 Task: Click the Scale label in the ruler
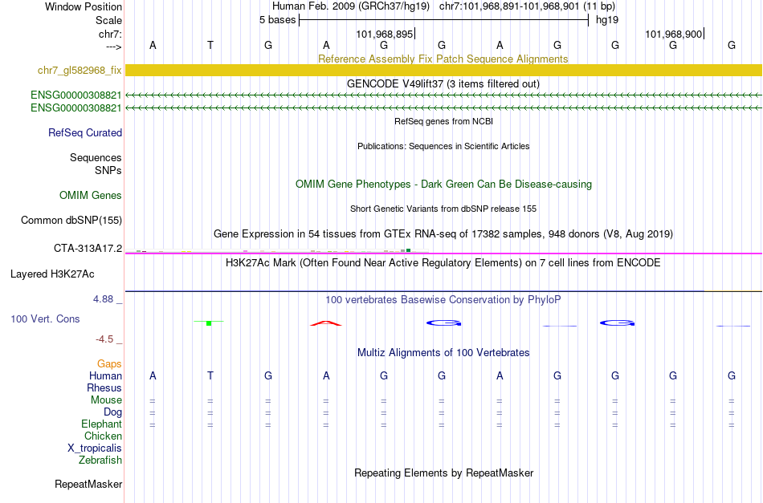108,20
